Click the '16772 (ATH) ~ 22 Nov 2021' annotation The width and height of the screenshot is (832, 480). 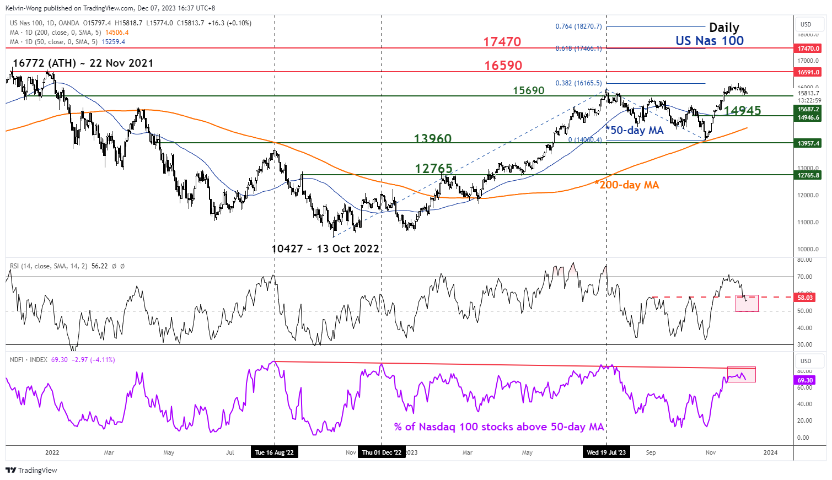click(83, 63)
